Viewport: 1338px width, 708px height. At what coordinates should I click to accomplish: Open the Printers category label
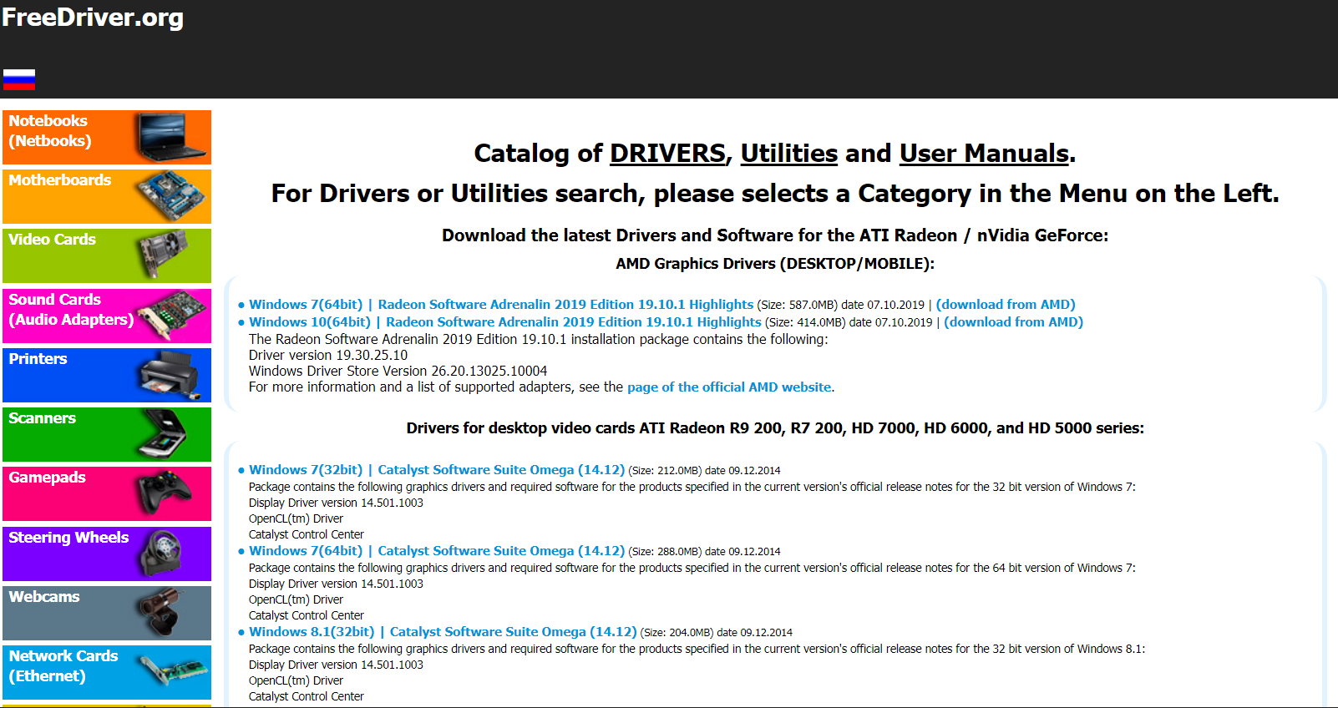pos(38,359)
